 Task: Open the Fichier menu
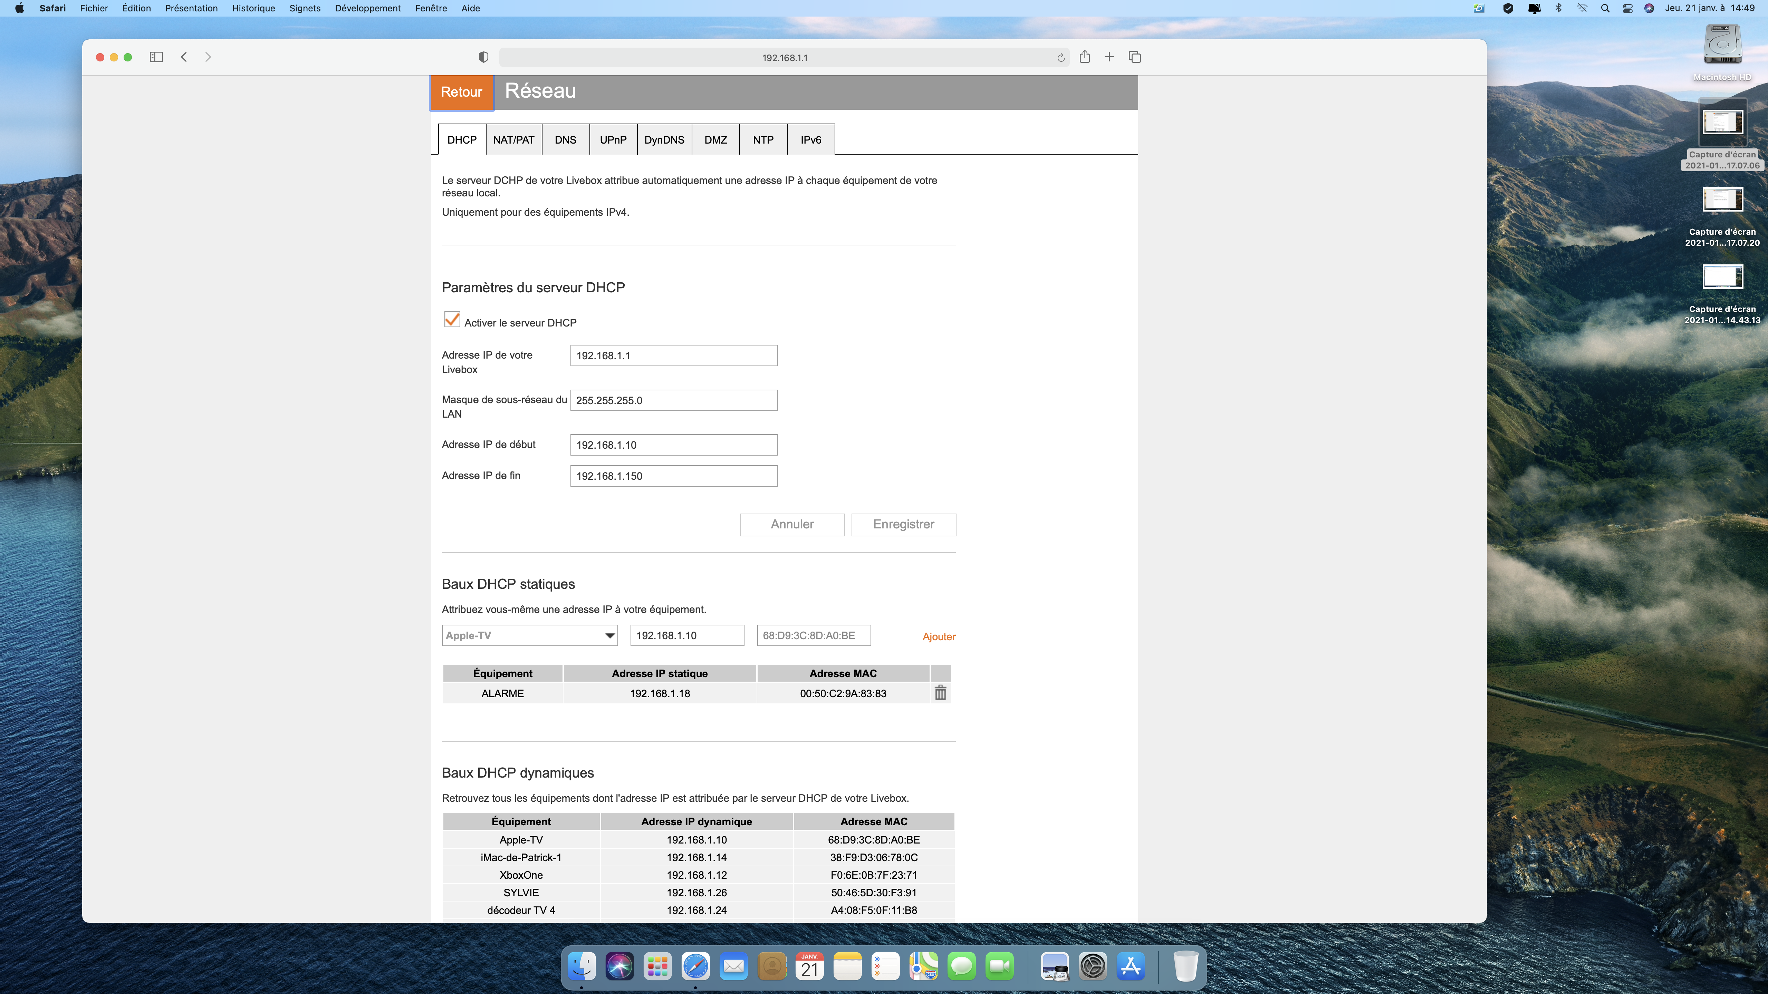pyautogui.click(x=94, y=8)
